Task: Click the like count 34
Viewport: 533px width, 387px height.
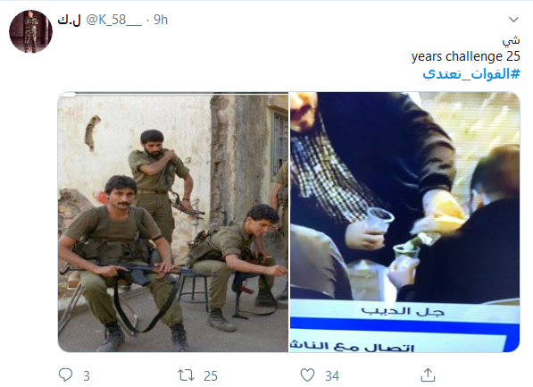Action: [332, 376]
